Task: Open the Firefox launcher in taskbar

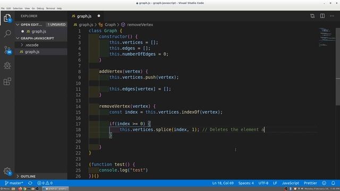Action: pyautogui.click(x=20, y=189)
